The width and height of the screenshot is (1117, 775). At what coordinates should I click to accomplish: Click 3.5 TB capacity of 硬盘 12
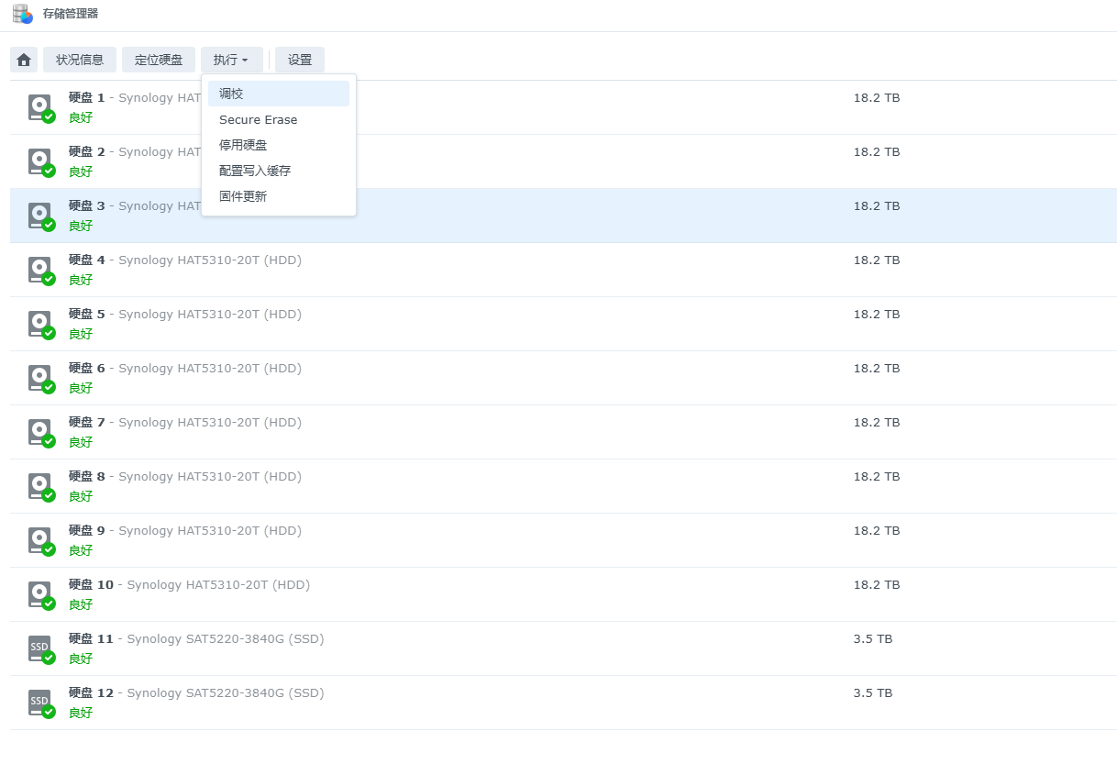(x=873, y=693)
